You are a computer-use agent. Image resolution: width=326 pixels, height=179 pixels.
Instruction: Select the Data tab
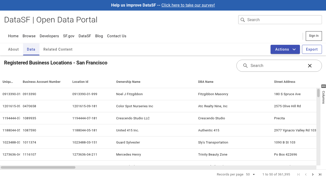[31, 49]
